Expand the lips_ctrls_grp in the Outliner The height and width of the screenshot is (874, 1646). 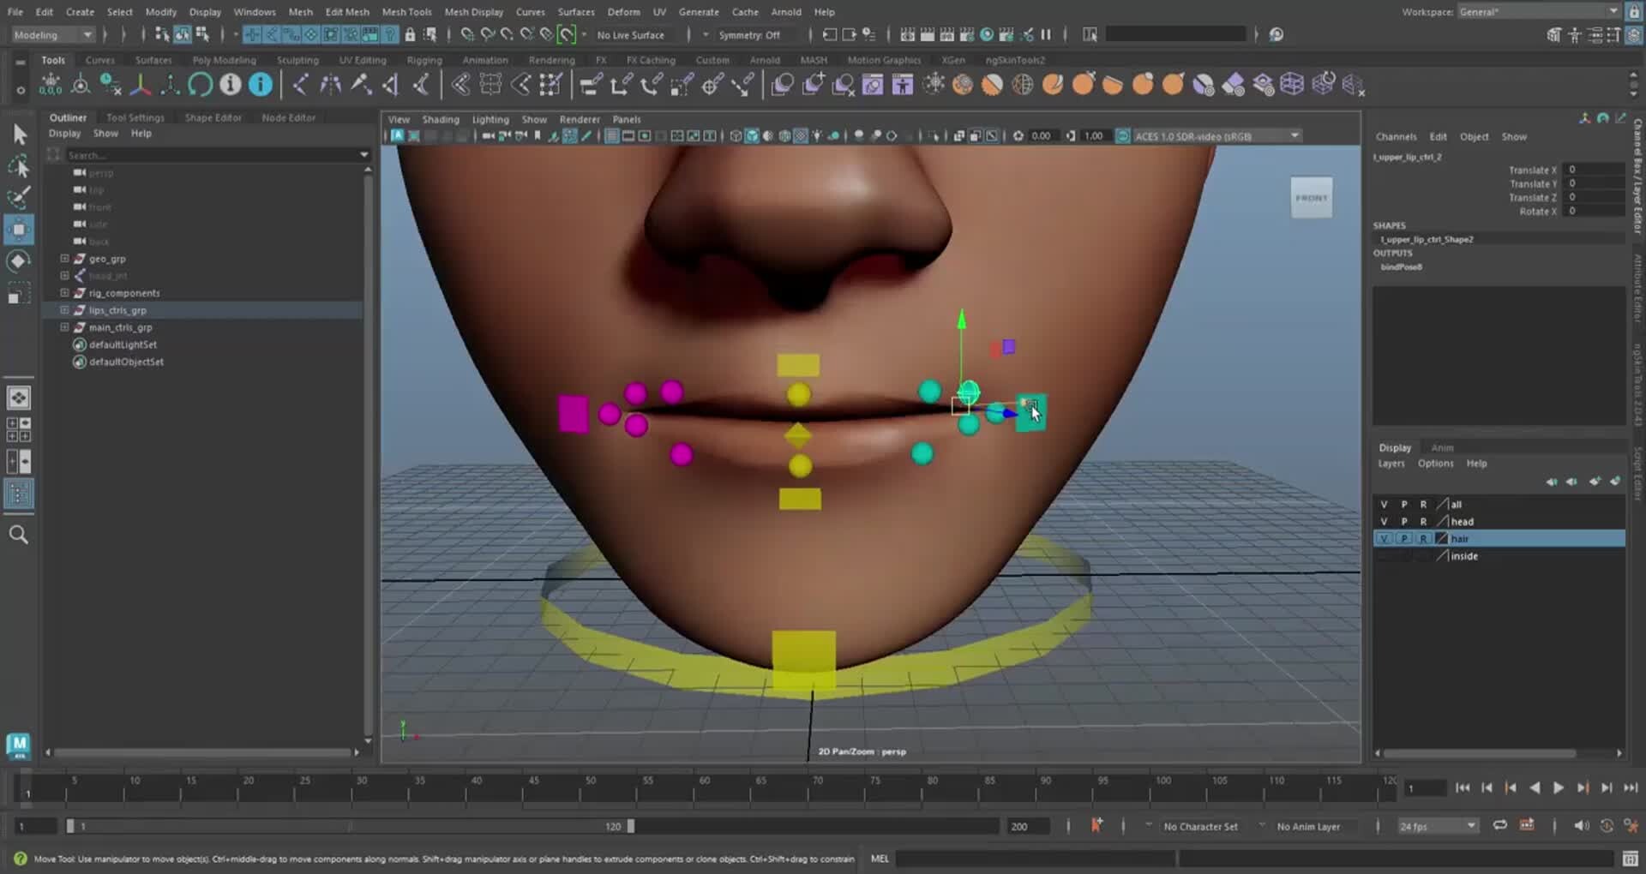coord(65,310)
